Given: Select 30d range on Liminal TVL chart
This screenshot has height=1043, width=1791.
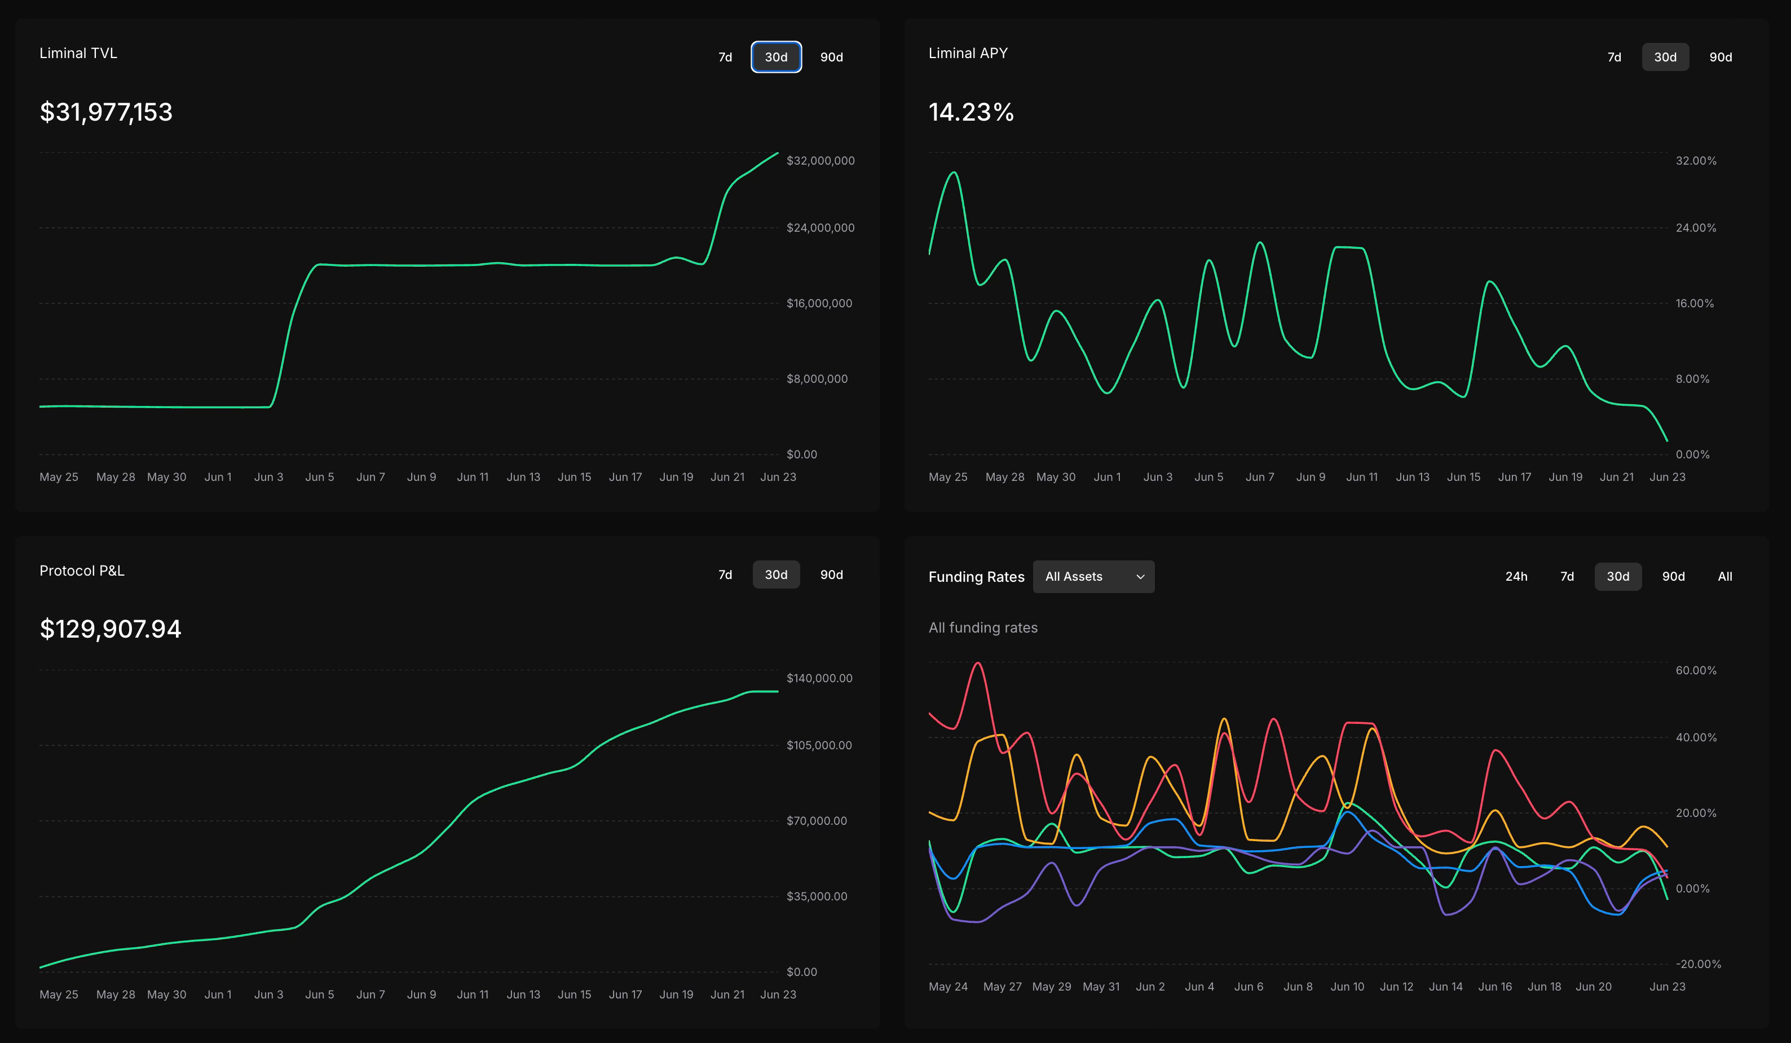Looking at the screenshot, I should tap(775, 57).
